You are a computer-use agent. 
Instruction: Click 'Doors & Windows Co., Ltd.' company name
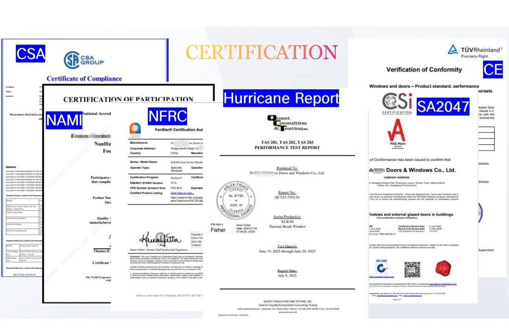[421, 170]
